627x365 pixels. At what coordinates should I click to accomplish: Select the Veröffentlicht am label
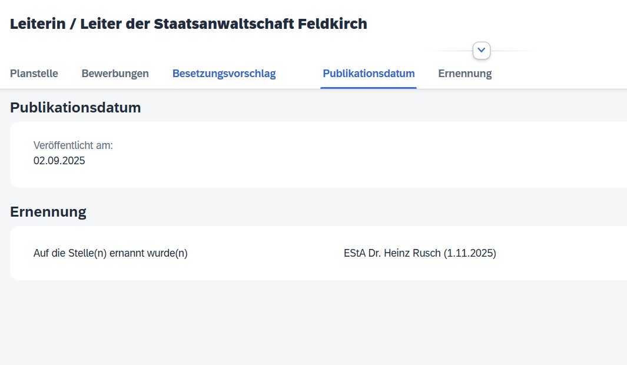click(x=73, y=145)
